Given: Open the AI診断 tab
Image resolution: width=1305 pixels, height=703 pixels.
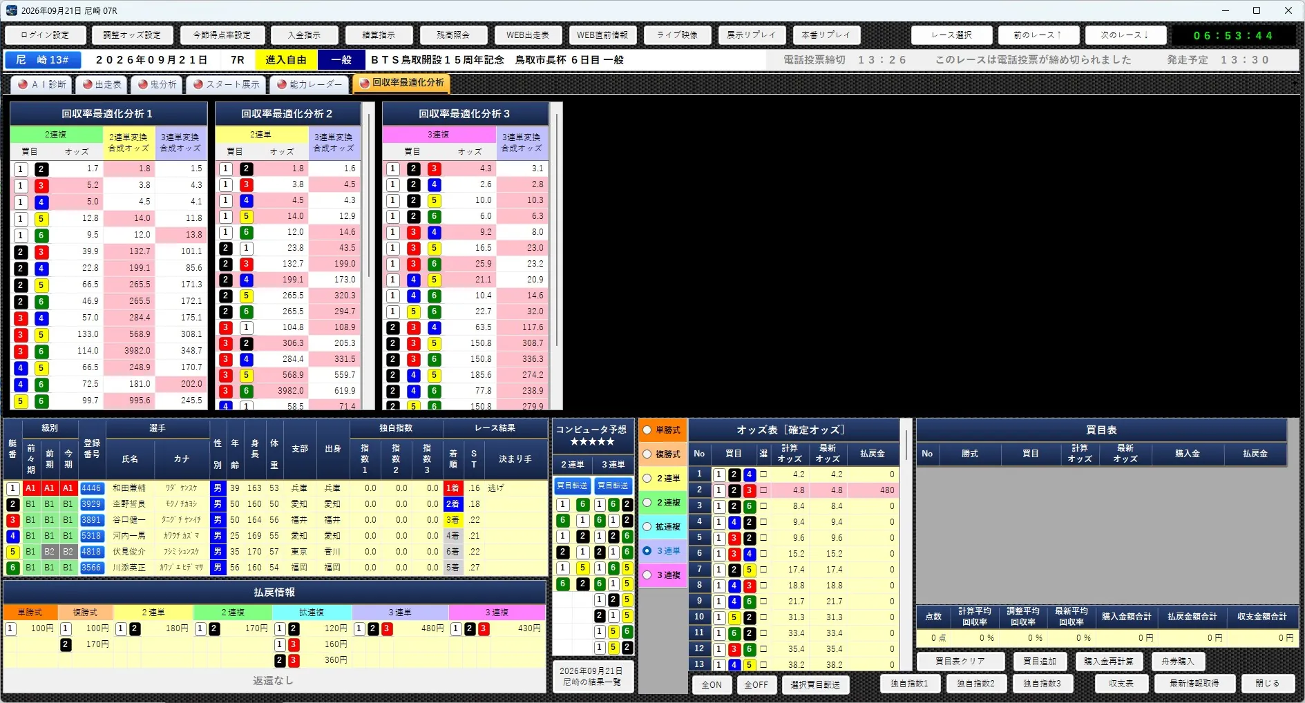Looking at the screenshot, I should [x=42, y=84].
